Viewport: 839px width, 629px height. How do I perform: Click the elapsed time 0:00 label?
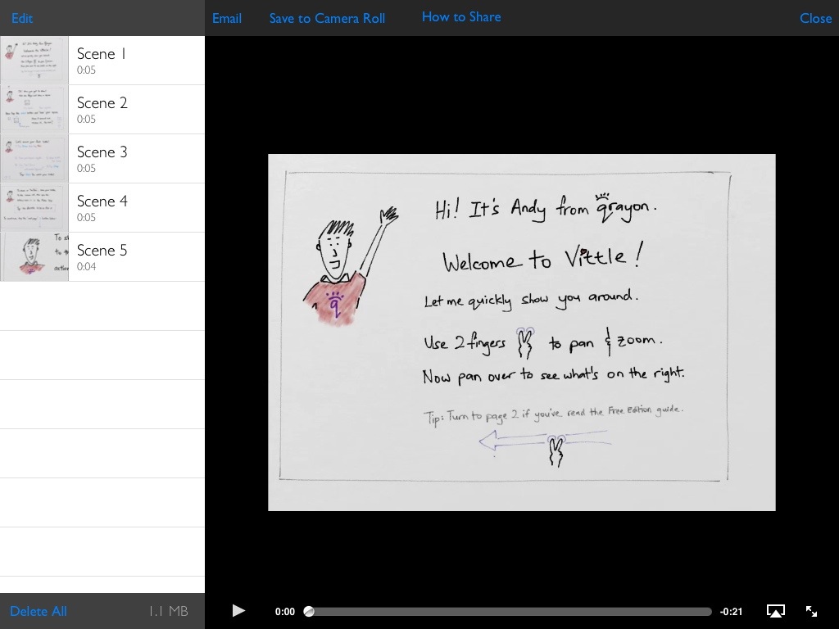point(284,611)
